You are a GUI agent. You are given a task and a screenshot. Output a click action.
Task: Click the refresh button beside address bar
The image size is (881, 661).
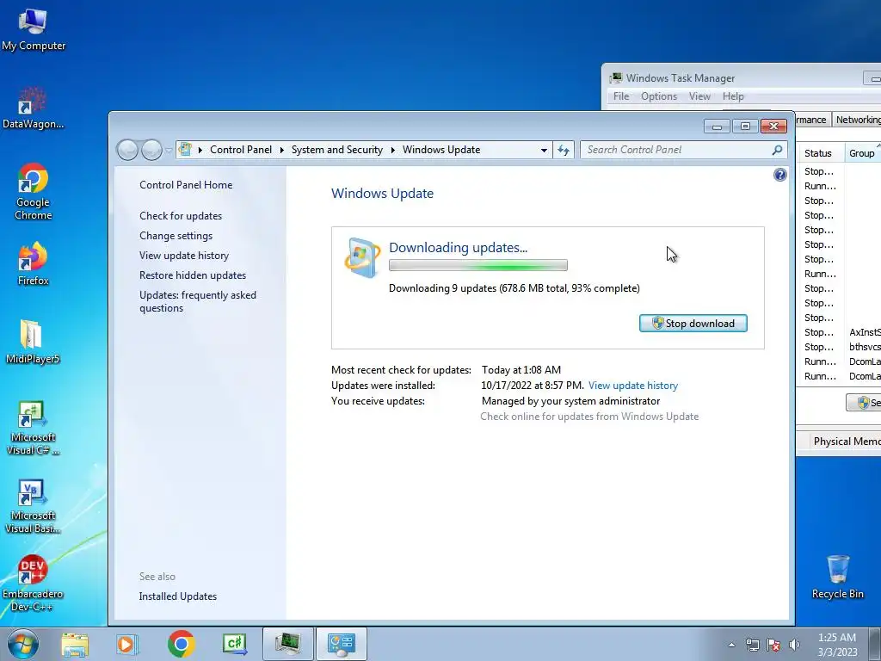coord(564,150)
